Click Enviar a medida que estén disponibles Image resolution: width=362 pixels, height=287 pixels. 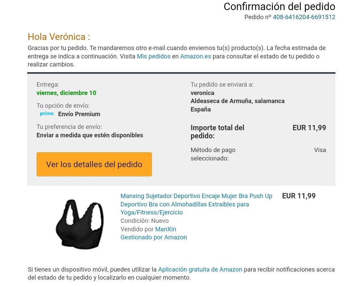(x=90, y=135)
